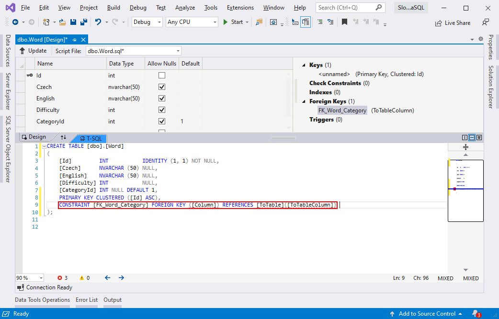This screenshot has height=319, width=499.
Task: Open the File menu
Action: [25, 8]
